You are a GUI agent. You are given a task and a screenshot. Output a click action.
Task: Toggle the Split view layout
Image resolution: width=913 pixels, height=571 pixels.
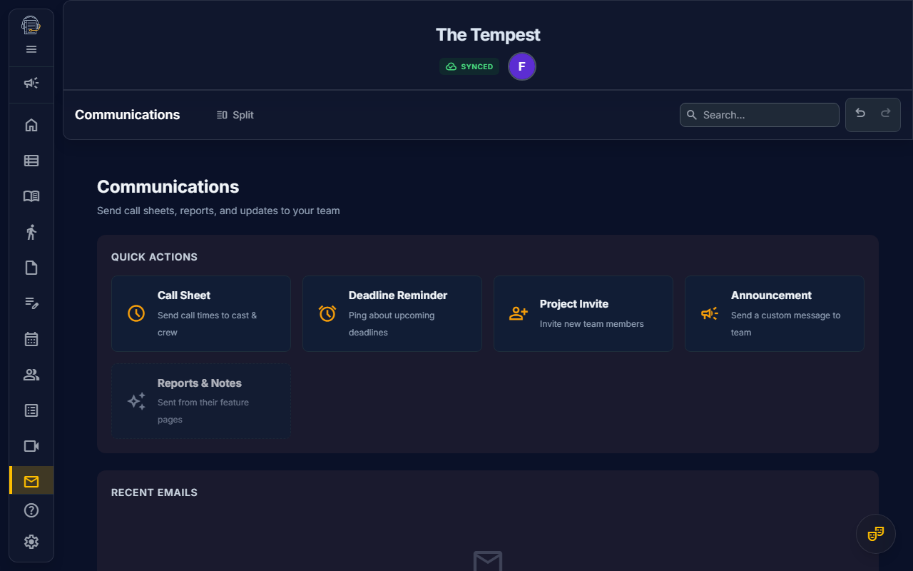(x=235, y=114)
